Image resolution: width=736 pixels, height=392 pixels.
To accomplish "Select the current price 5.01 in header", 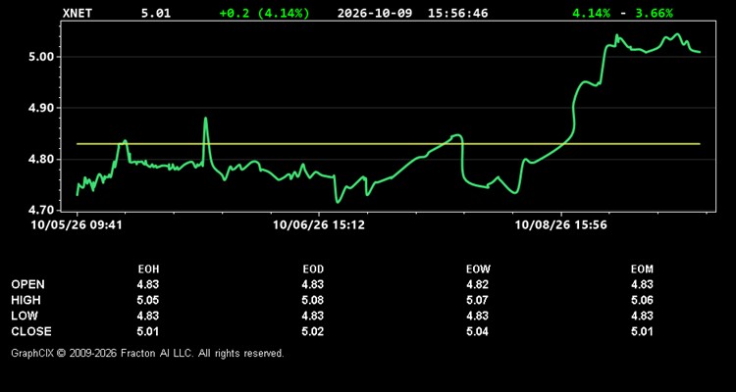I will click(156, 13).
